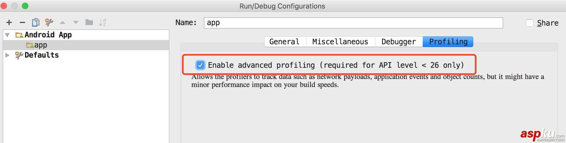The width and height of the screenshot is (566, 143).
Task: Create new folder for configurations
Action: coord(89,22)
